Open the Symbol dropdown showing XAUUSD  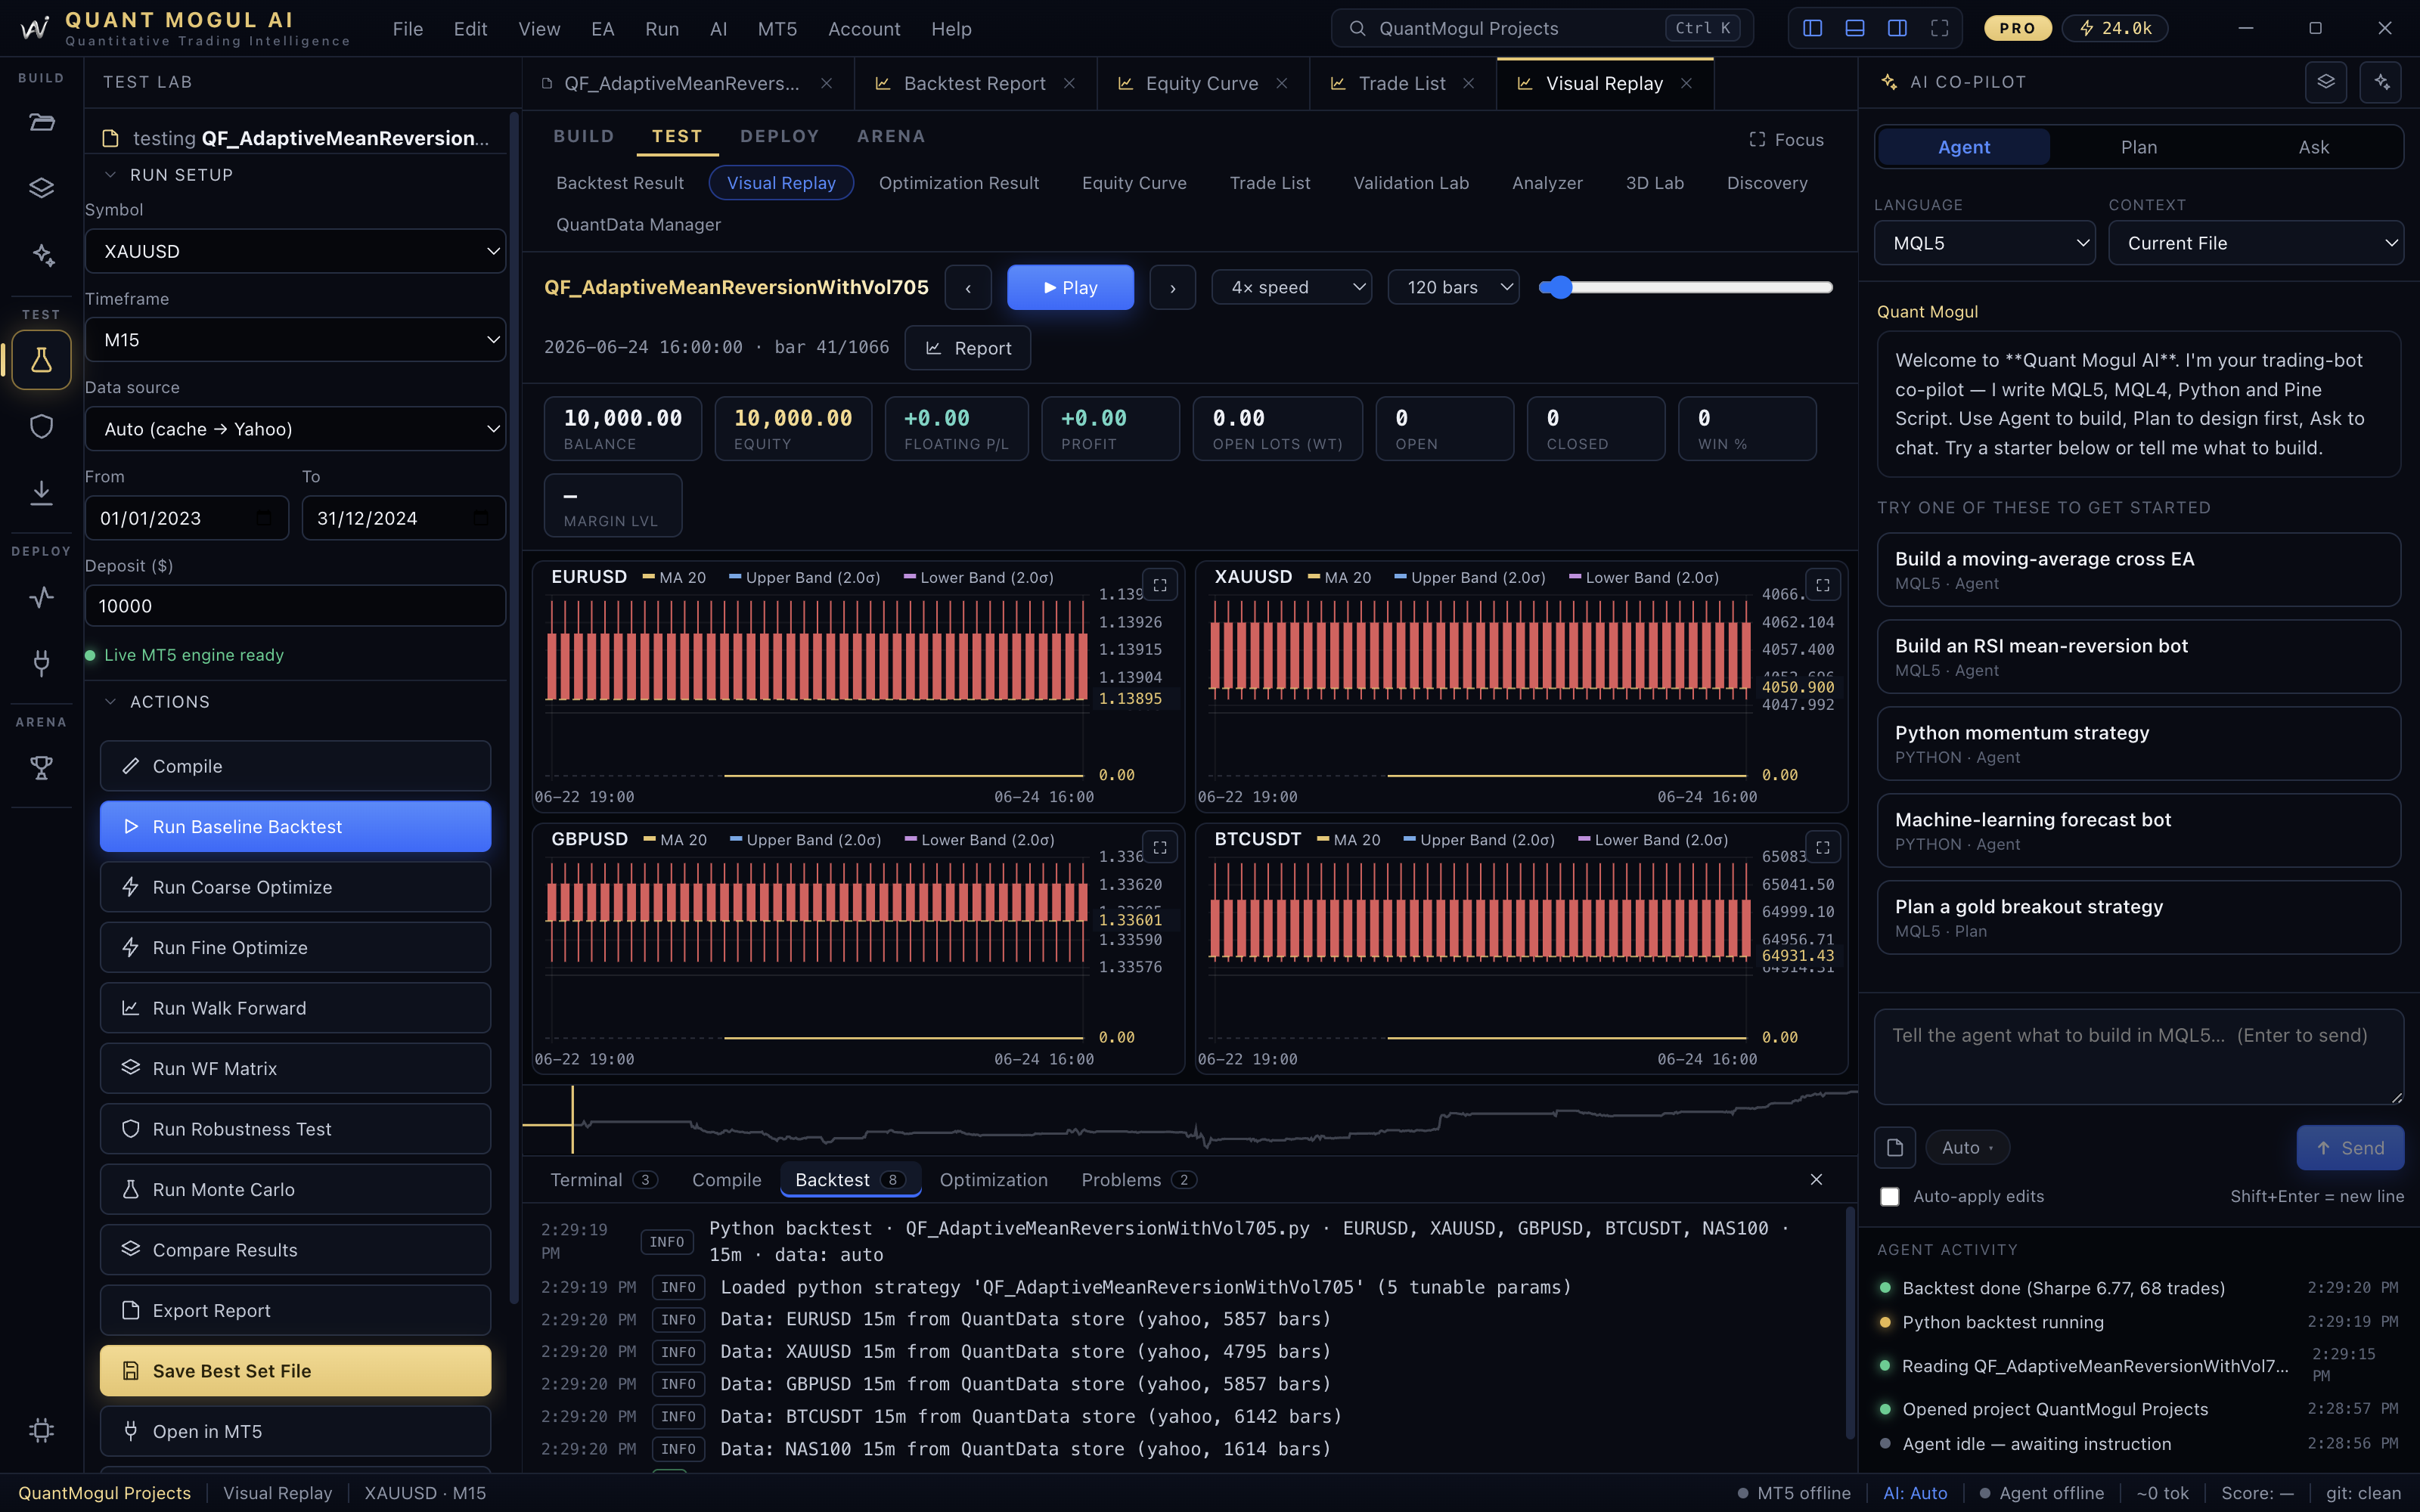pos(295,251)
